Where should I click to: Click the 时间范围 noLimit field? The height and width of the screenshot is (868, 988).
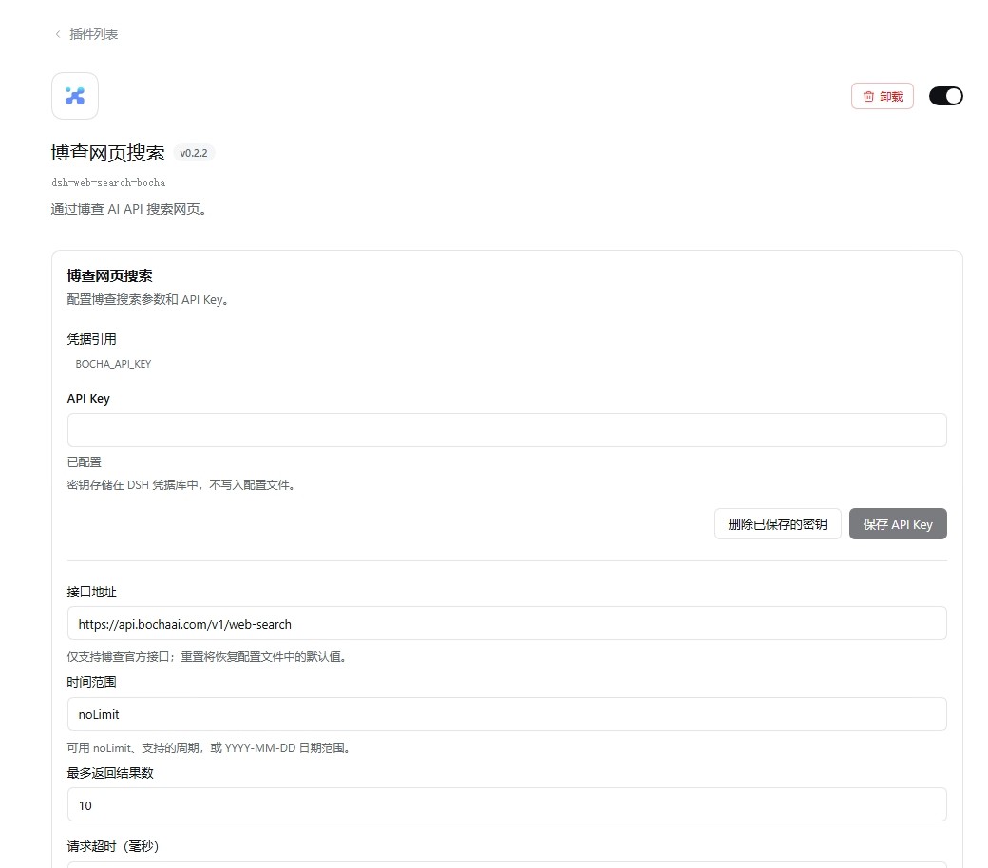coord(506,714)
